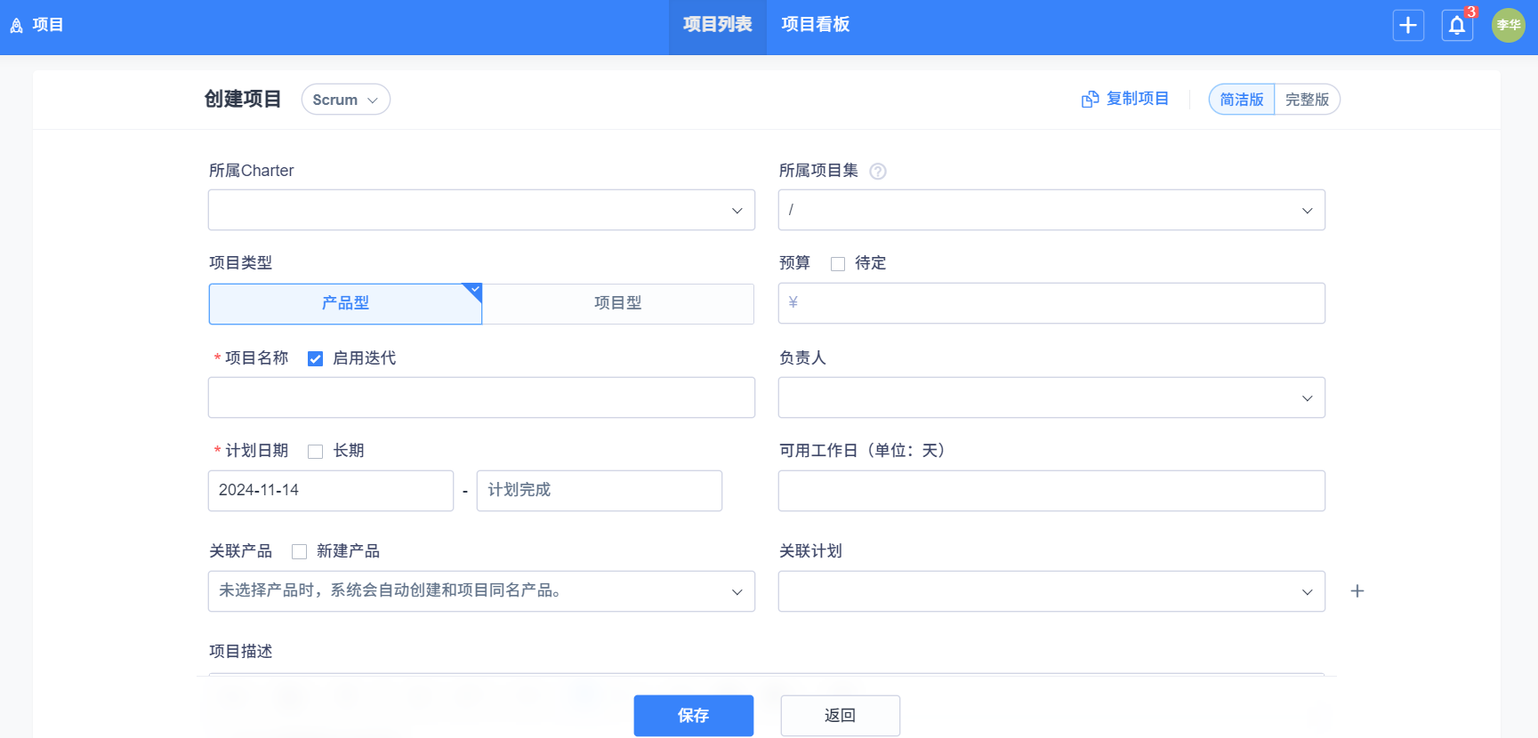Screen dimensions: 1538x738
Task: Toggle the 待定 budget checkbox
Action: [x=838, y=264]
